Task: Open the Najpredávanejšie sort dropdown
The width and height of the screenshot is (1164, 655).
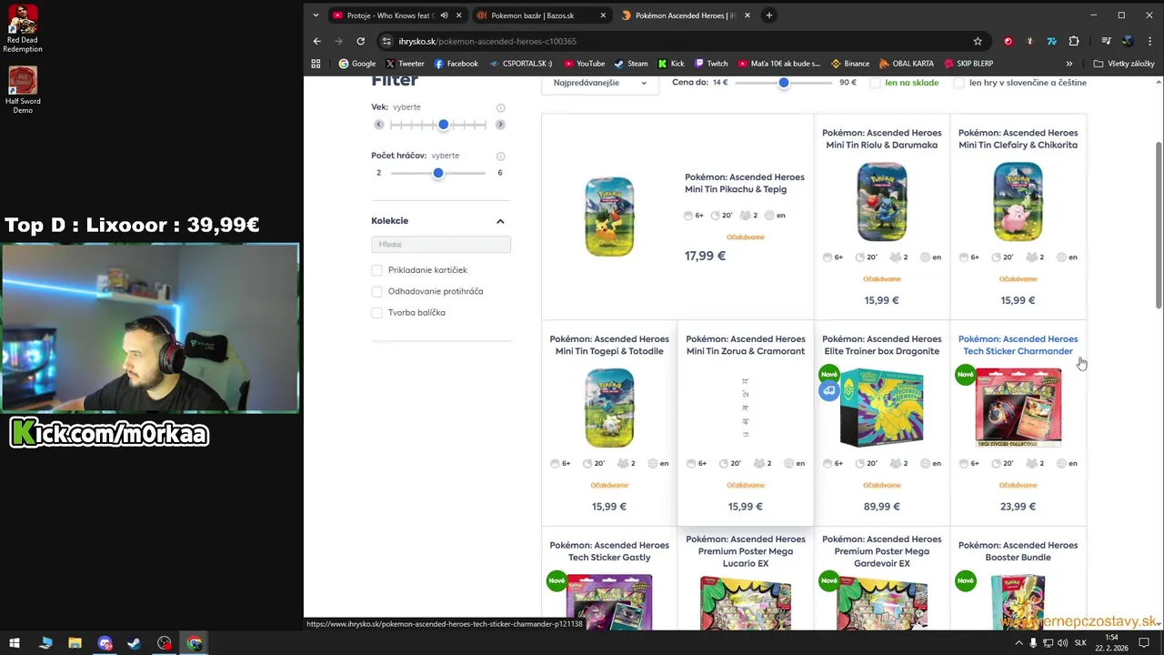Action: coord(600,83)
